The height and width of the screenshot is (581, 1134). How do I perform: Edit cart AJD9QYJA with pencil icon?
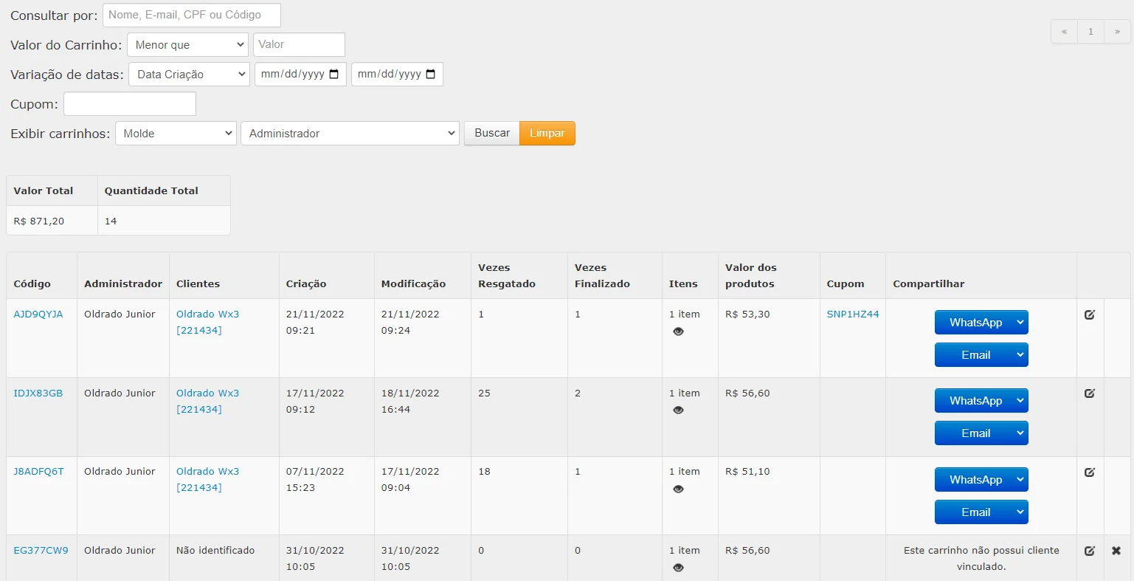coord(1090,314)
